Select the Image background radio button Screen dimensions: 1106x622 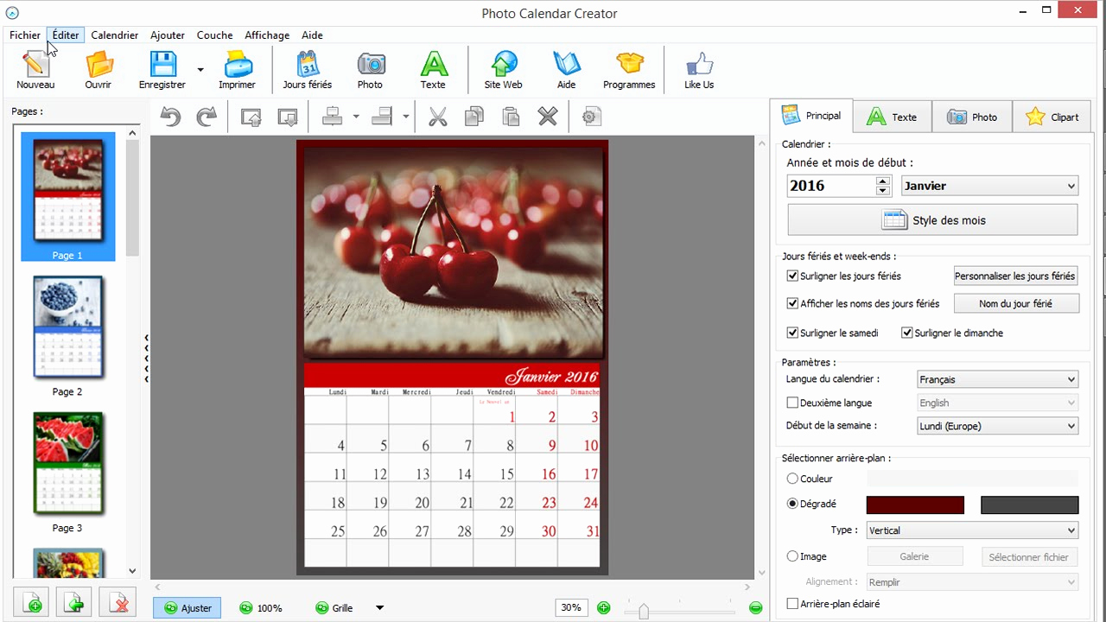click(x=792, y=556)
